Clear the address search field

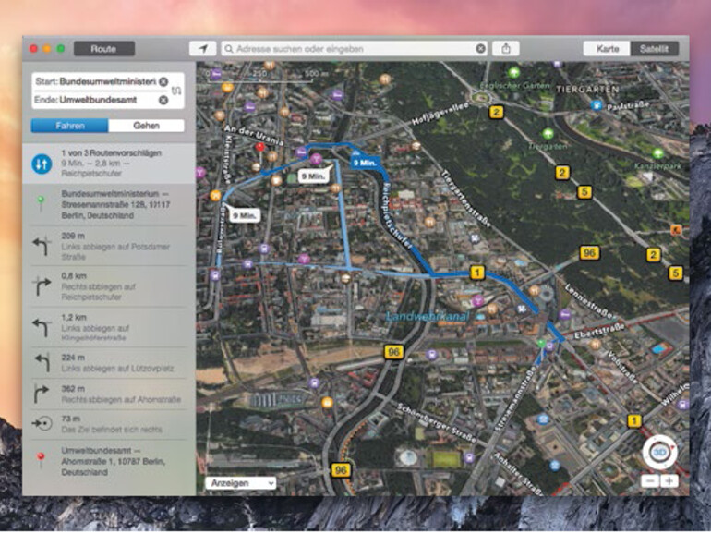[480, 49]
